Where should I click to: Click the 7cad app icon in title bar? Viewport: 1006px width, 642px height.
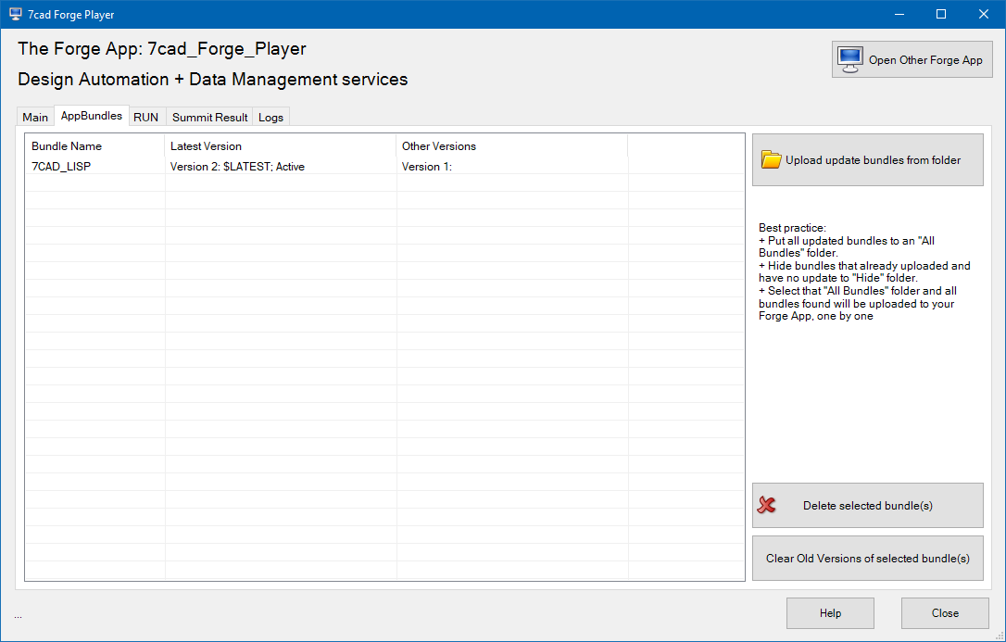[15, 14]
